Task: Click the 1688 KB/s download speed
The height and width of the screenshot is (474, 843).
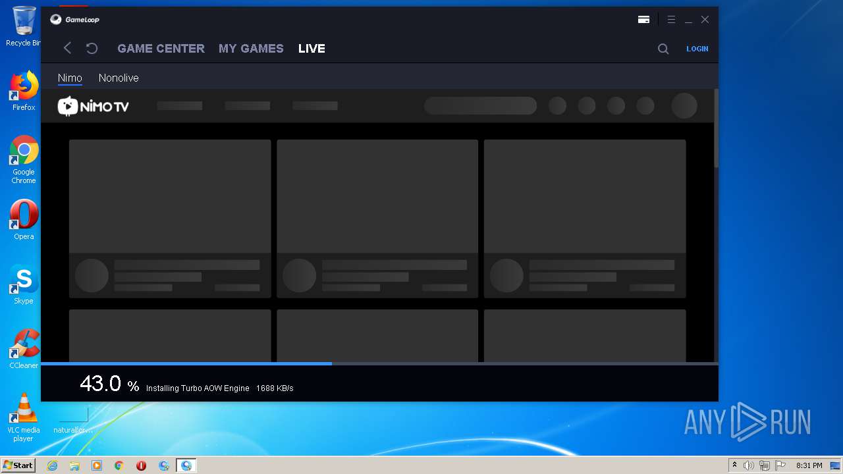Action: tap(275, 388)
